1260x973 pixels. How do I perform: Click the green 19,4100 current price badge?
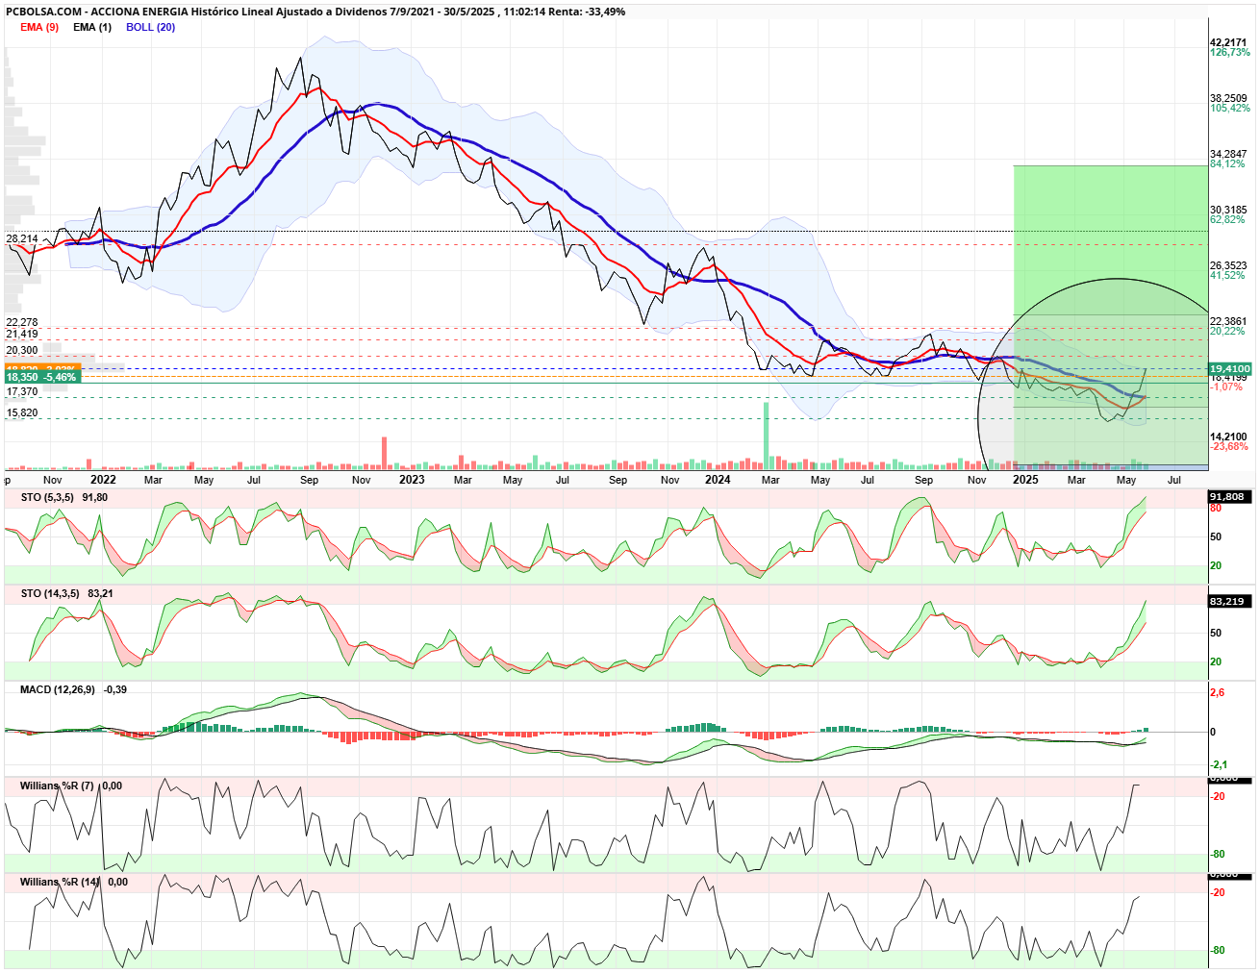1230,368
